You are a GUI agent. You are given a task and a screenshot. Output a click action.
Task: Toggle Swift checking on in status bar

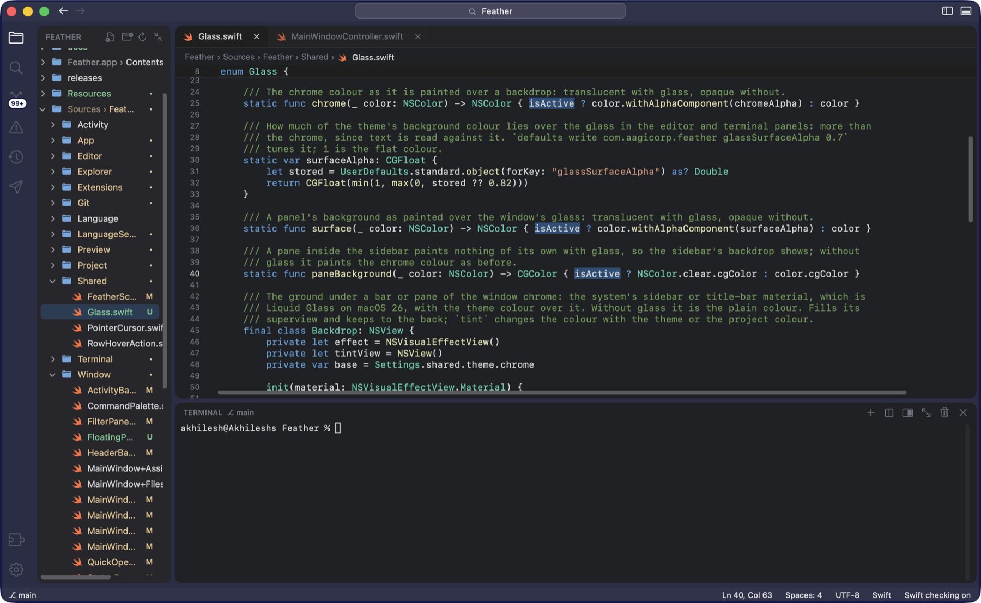pyautogui.click(x=937, y=595)
